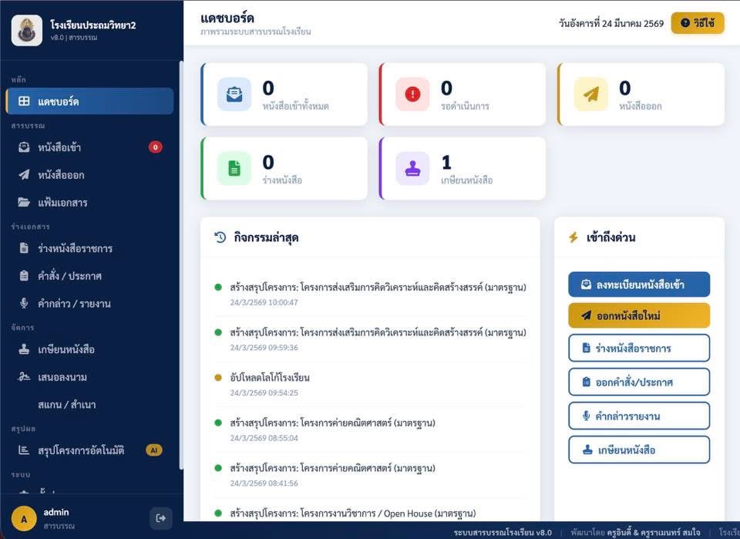Click the purple stamp icon on เกษียนหนังสือ card
Image resolution: width=740 pixels, height=539 pixels.
pyautogui.click(x=412, y=168)
